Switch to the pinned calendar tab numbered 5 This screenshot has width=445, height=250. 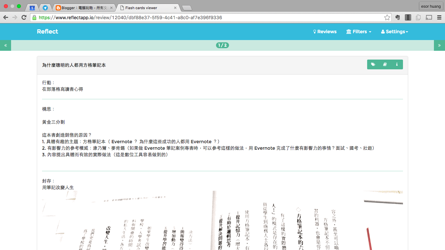32,8
